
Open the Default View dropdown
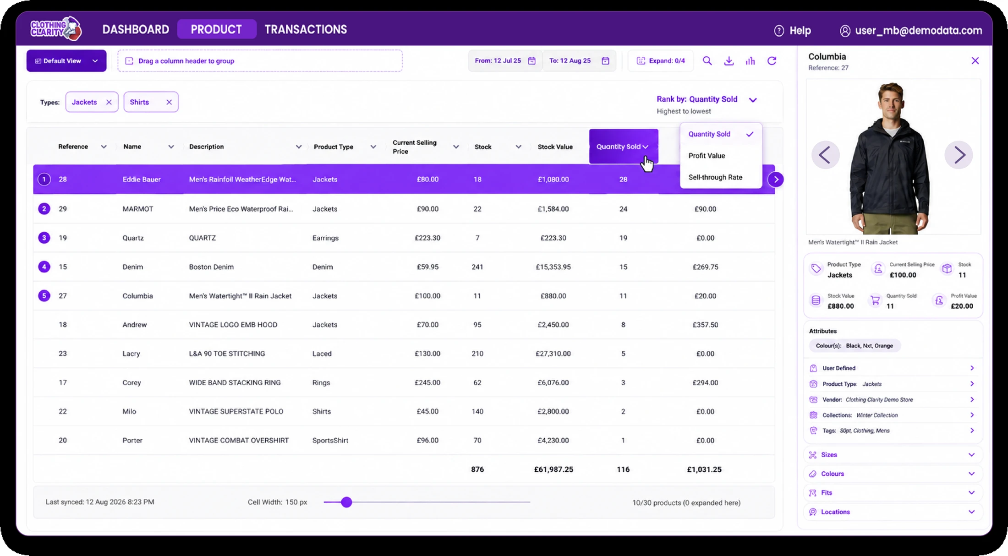[66, 61]
